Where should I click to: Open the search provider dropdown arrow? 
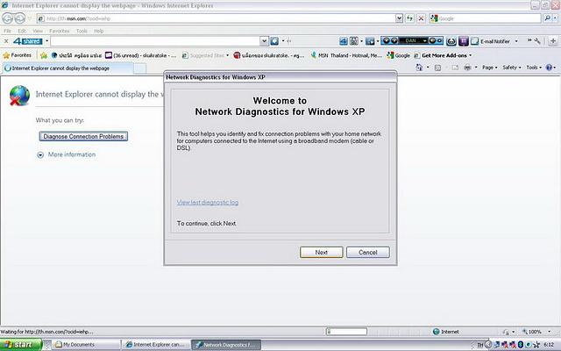click(x=555, y=18)
